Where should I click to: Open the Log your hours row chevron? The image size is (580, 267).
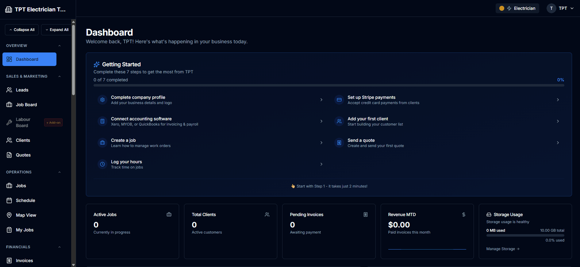tap(321, 164)
